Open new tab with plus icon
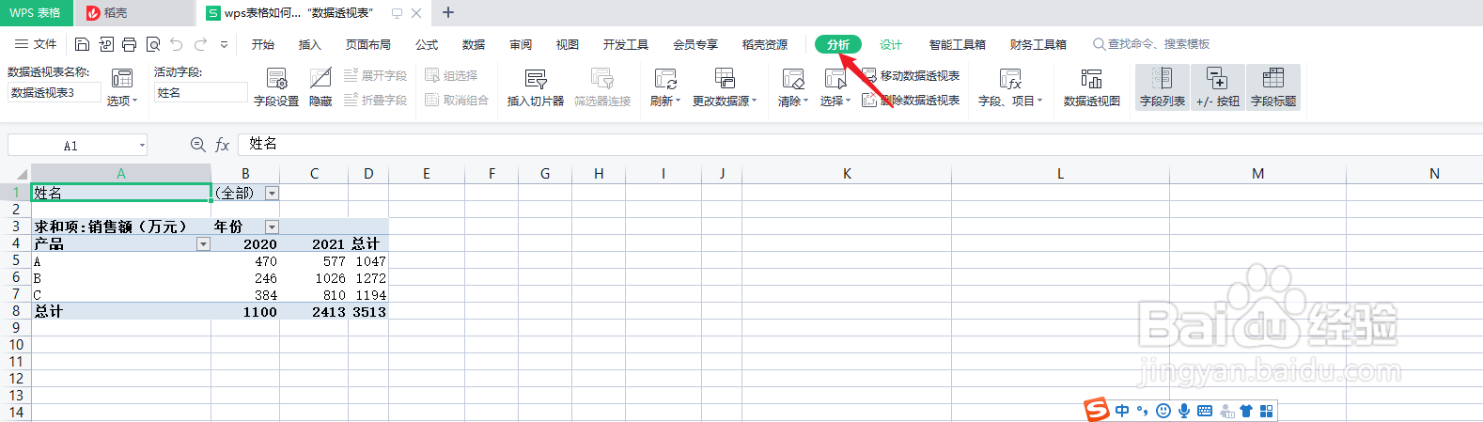Screen dimensions: 1483x422 448,12
